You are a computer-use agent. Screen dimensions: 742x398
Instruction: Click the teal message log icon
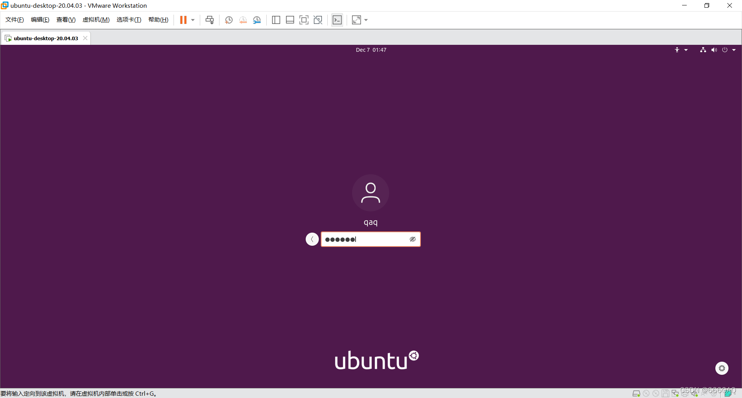point(728,393)
